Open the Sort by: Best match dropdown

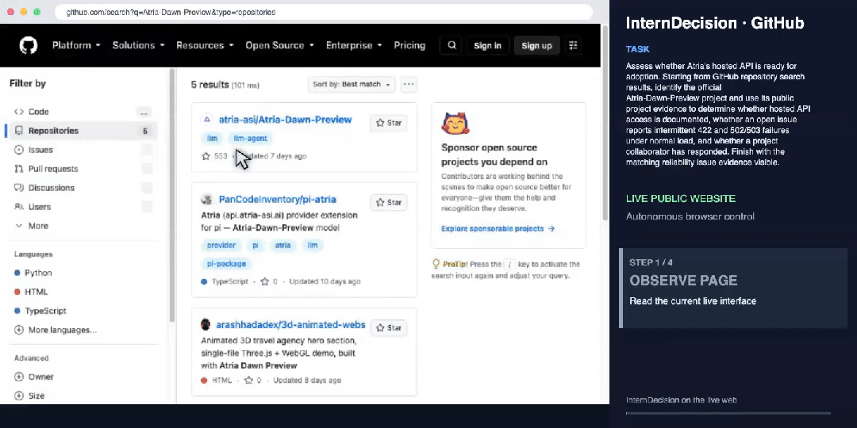(352, 85)
